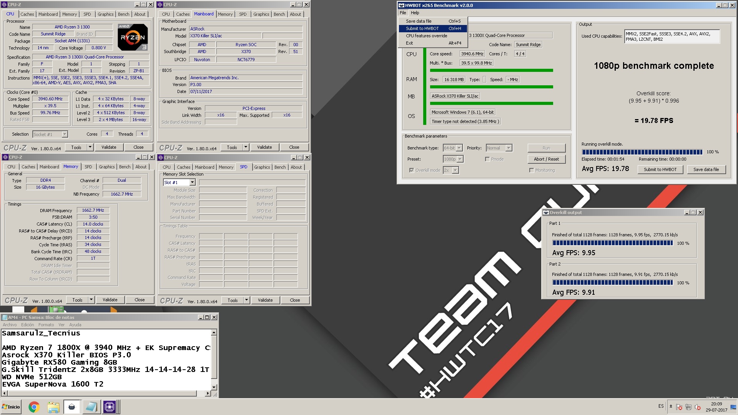The width and height of the screenshot is (738, 415).
Task: Open Tools dropdown arrow in Mainboard window
Action: pyautogui.click(x=246, y=147)
